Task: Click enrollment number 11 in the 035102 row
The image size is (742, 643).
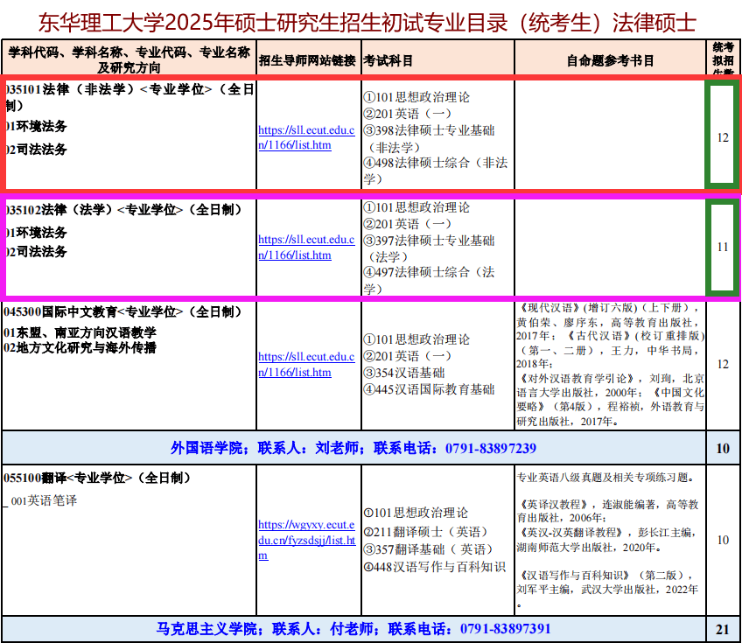Action: click(x=723, y=247)
